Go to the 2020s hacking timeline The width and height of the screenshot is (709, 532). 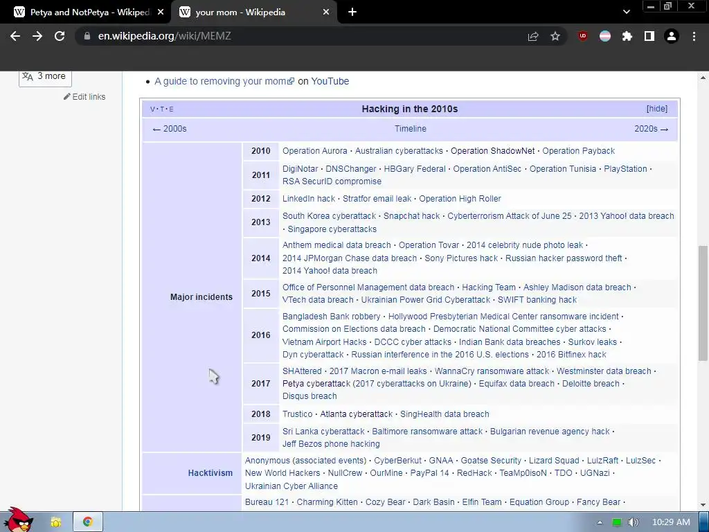pyautogui.click(x=651, y=129)
